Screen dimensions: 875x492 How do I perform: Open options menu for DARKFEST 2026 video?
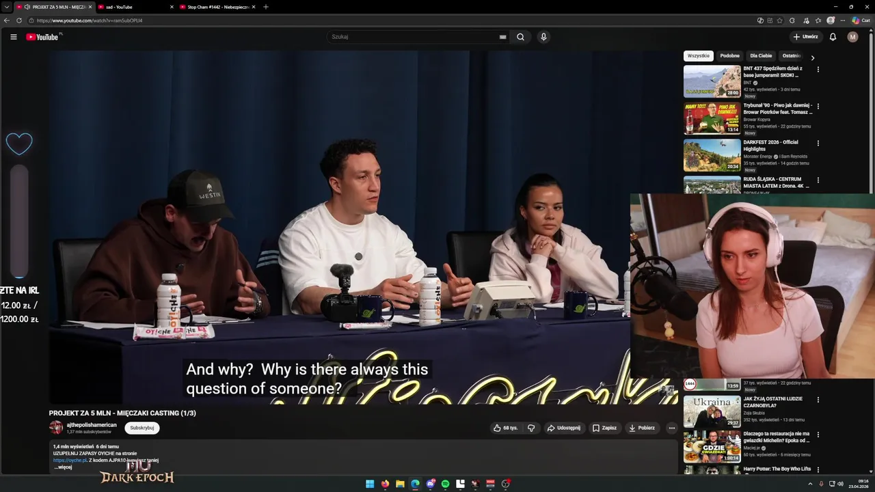coord(818,143)
